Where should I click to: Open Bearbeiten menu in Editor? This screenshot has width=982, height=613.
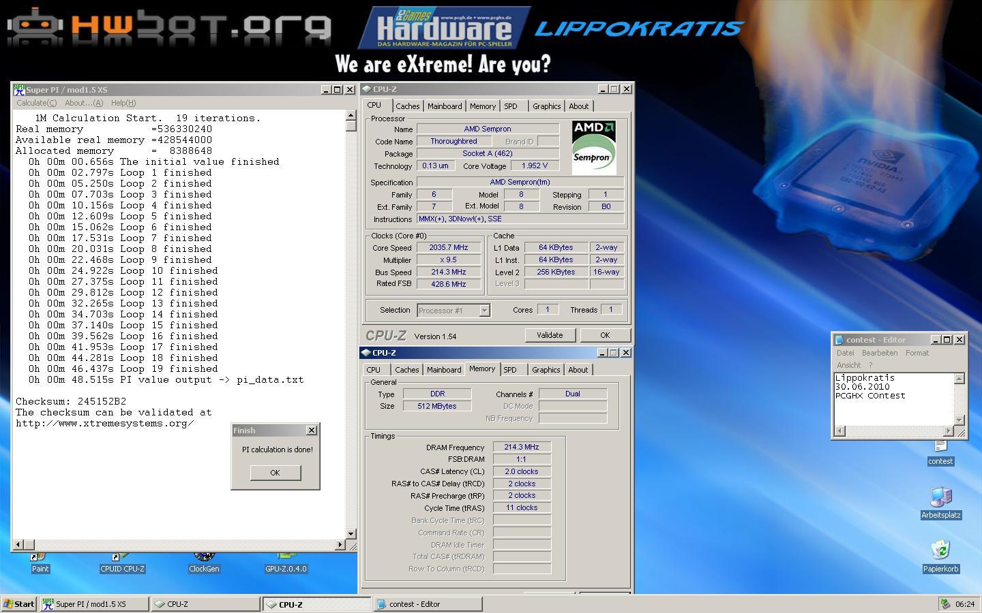(x=880, y=353)
